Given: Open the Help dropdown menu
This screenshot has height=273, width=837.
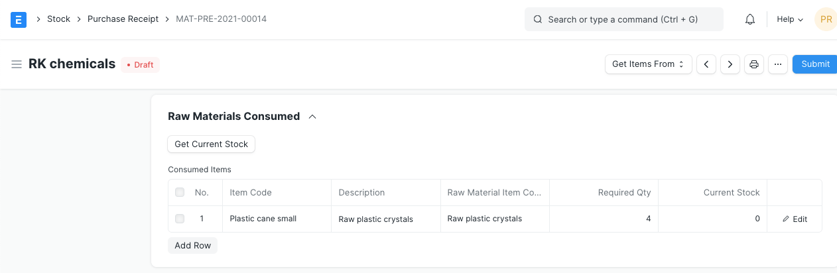Looking at the screenshot, I should [x=790, y=19].
